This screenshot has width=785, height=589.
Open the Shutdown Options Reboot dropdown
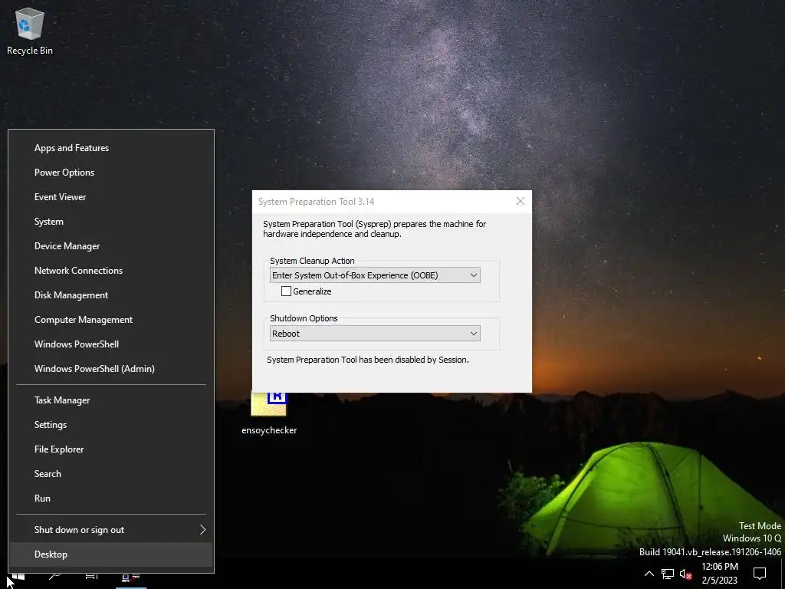[375, 334]
